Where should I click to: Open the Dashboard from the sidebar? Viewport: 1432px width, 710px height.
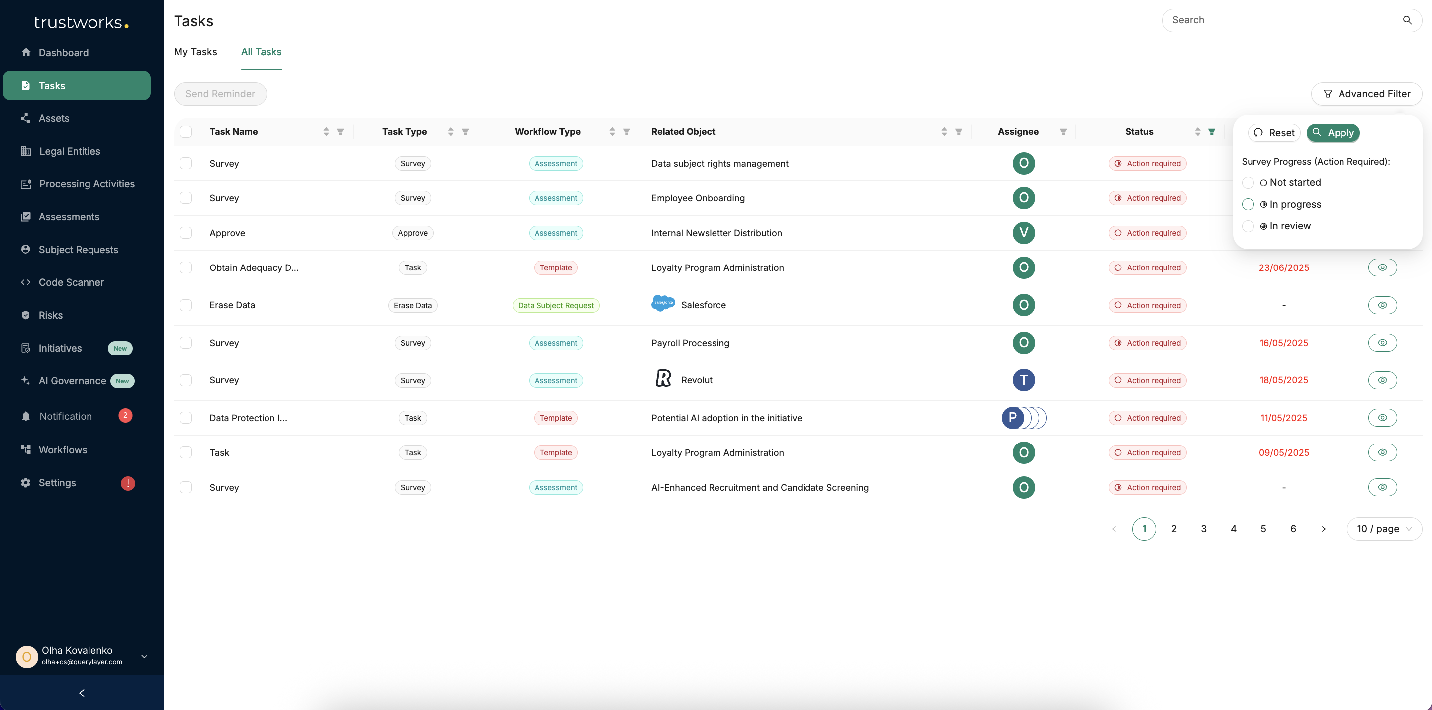(x=26, y=52)
